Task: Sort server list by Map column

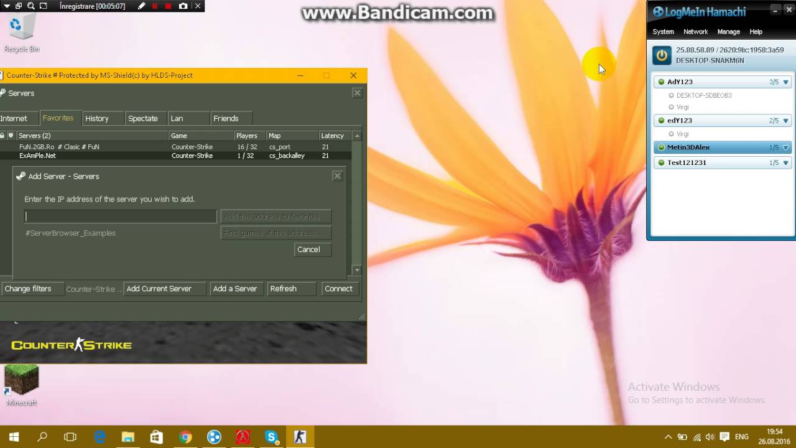Action: pos(292,136)
